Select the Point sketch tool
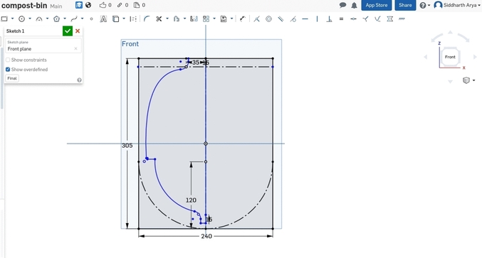This screenshot has width=482, height=258. pos(91,19)
